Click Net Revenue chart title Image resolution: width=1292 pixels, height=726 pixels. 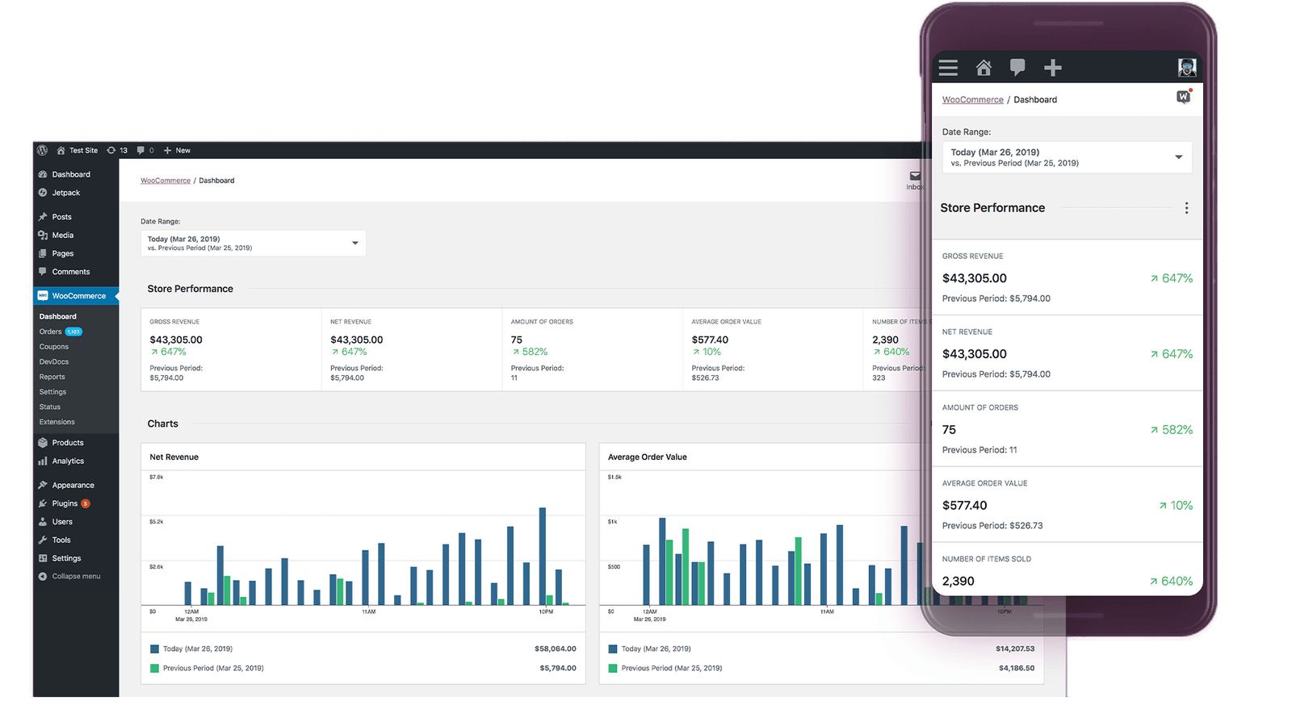(174, 457)
